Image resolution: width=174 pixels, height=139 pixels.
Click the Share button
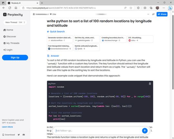tap(162, 14)
